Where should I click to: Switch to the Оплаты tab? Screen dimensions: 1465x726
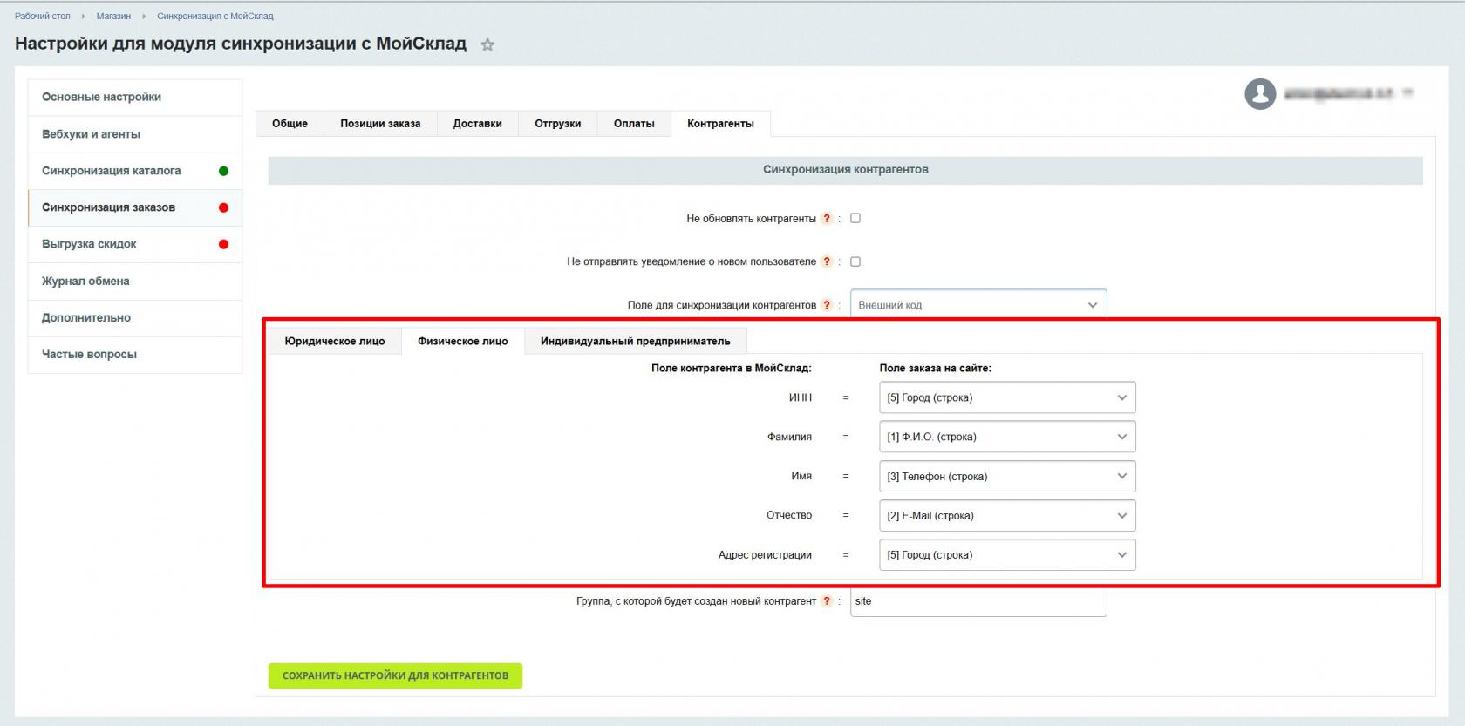click(x=634, y=124)
